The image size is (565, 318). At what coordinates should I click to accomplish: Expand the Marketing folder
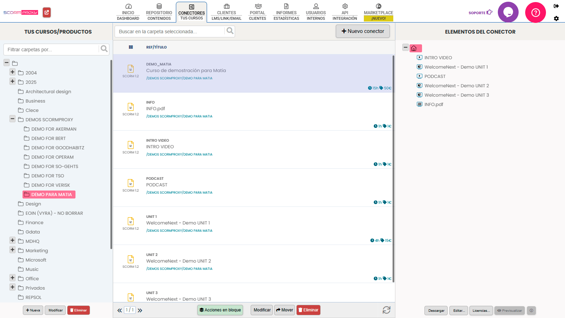12,250
